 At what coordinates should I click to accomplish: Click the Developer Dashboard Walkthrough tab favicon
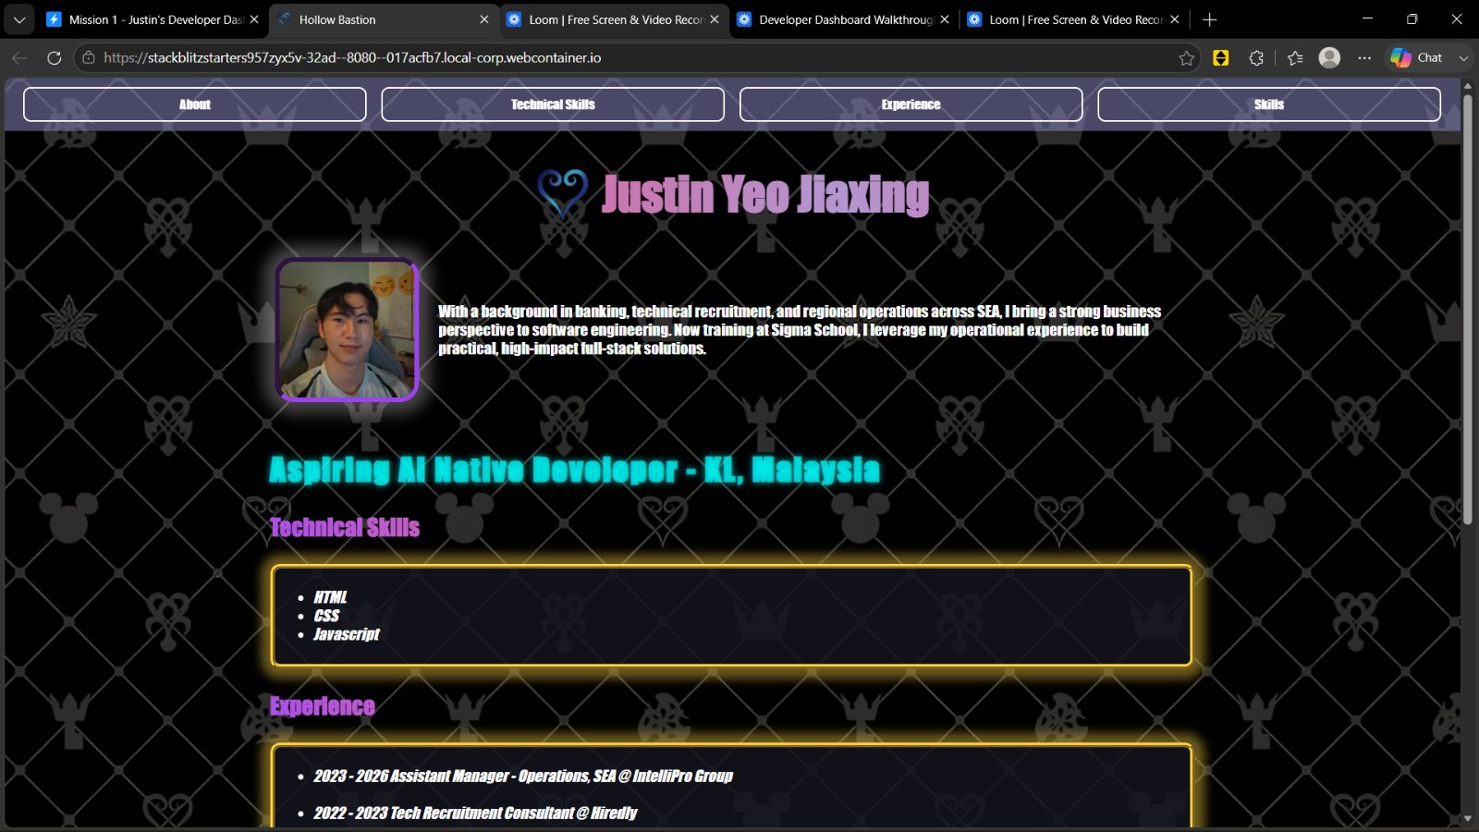744,19
